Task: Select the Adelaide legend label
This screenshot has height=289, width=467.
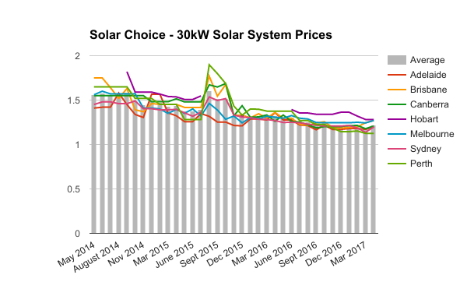Action: 428,75
